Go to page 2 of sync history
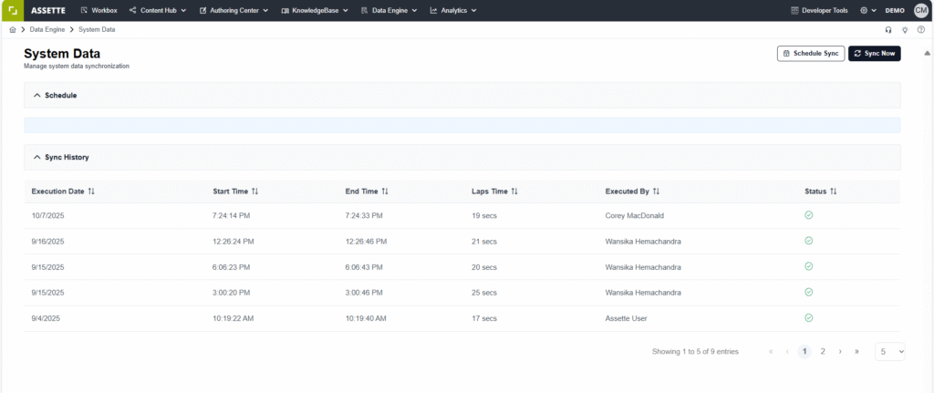 pyautogui.click(x=823, y=351)
